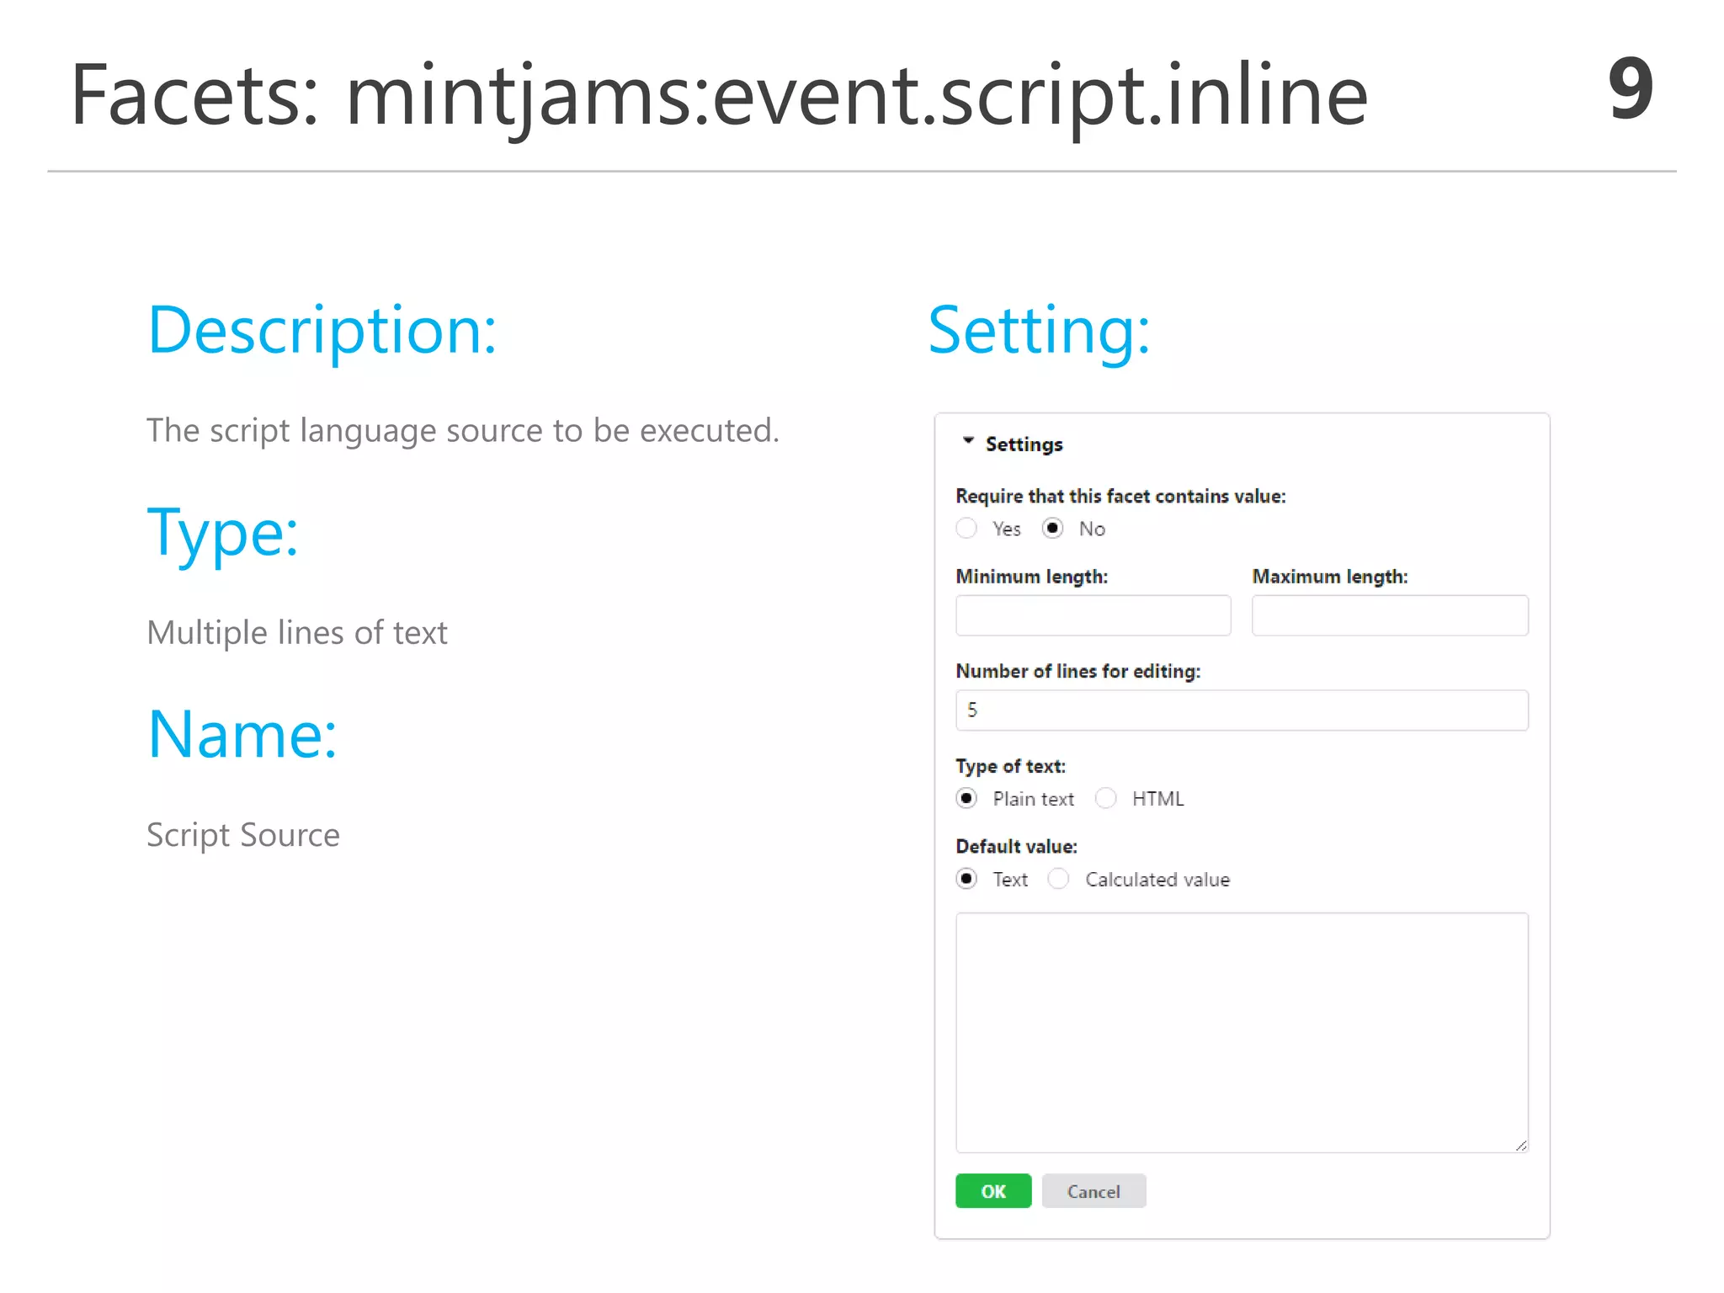Click the 'The script language source to be executed.' text
This screenshot has width=1724, height=1293.
pyautogui.click(x=463, y=431)
